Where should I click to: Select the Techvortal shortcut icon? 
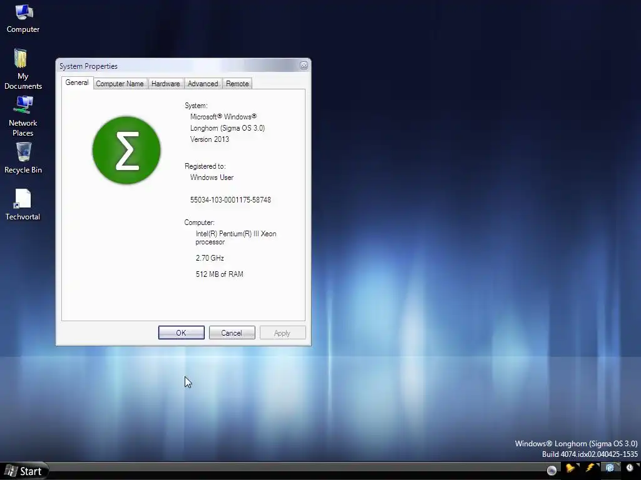(23, 205)
